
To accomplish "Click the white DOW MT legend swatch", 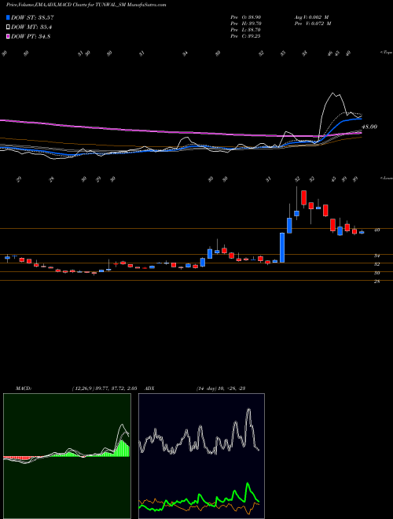I will click(8, 27).
